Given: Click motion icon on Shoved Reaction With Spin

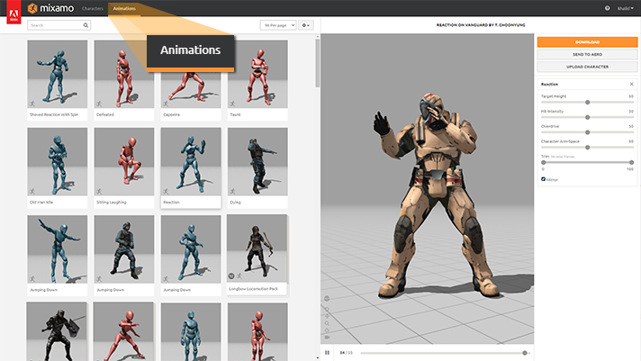Looking at the screenshot, I should click(x=32, y=104).
